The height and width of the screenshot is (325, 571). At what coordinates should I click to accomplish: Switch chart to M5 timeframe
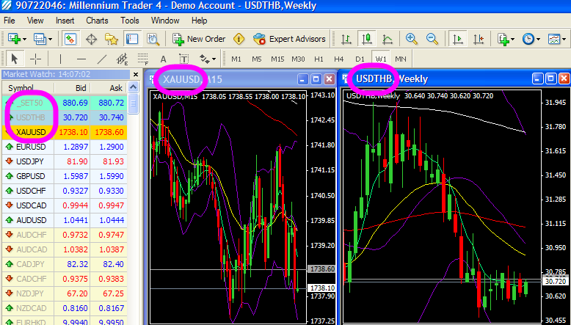click(257, 59)
